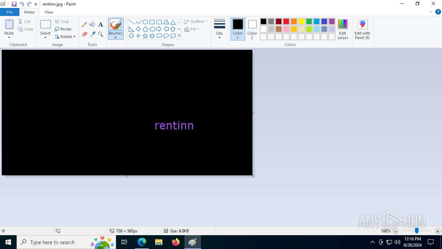This screenshot has width=442, height=249.
Task: Choose the Oval shape
Action: click(x=145, y=22)
